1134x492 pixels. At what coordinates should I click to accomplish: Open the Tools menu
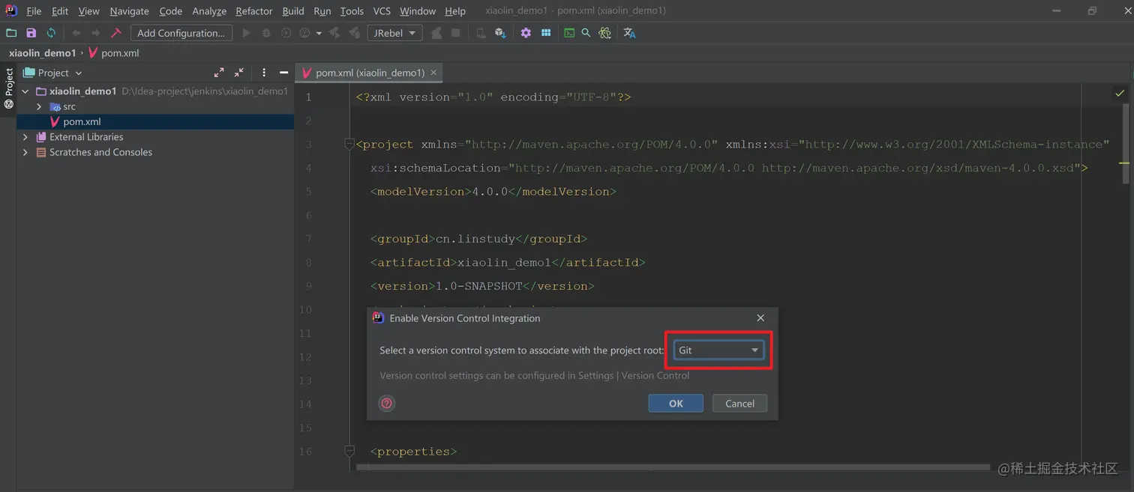[352, 10]
